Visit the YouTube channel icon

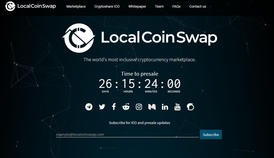(x=177, y=107)
